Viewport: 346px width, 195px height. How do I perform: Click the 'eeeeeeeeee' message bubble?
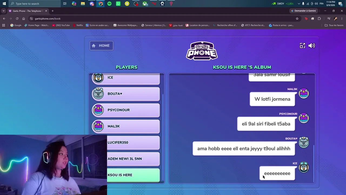point(277,173)
